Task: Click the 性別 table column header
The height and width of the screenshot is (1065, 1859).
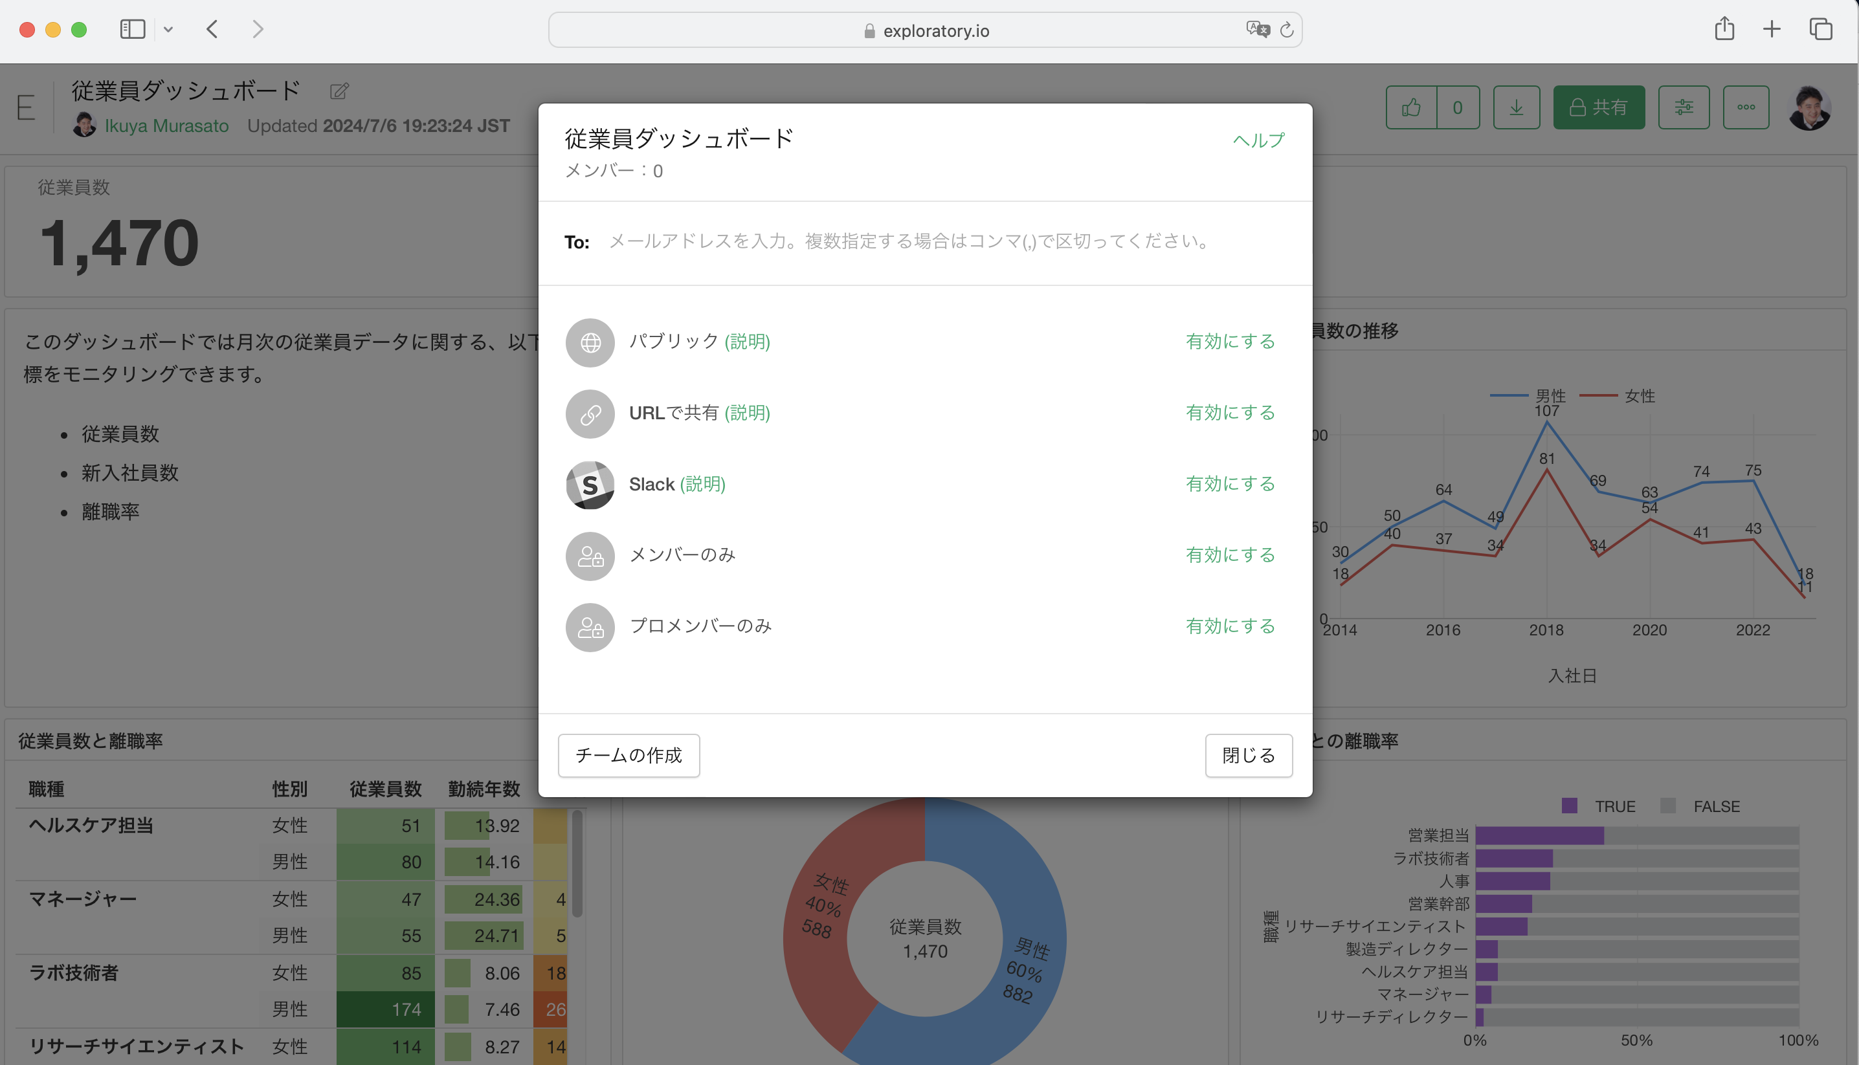Action: (x=290, y=789)
